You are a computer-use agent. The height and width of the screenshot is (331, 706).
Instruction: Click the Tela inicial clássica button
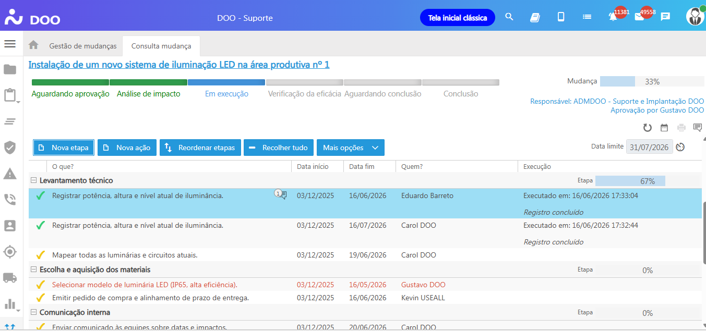[x=458, y=18]
